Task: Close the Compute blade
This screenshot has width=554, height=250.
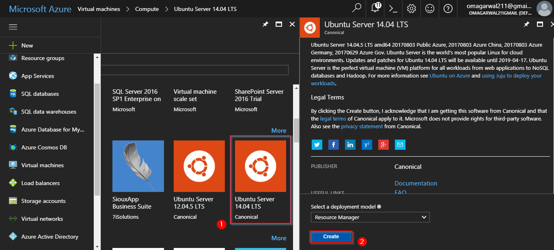Action: 292,24
